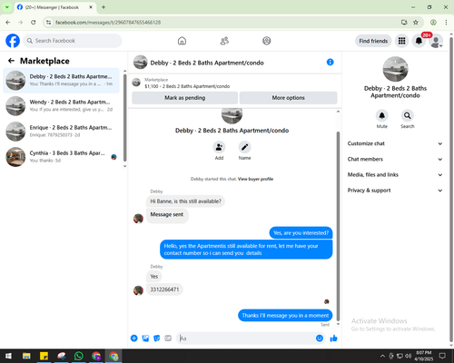Open Windows Start menu

pyautogui.click(x=8, y=356)
